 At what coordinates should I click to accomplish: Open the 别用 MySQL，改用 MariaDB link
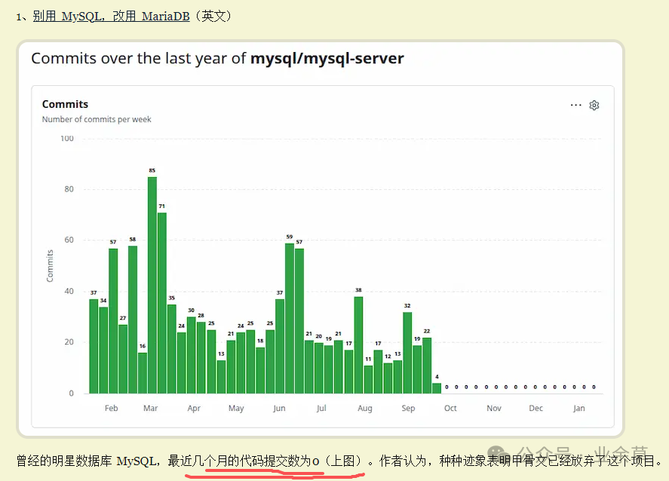point(110,15)
